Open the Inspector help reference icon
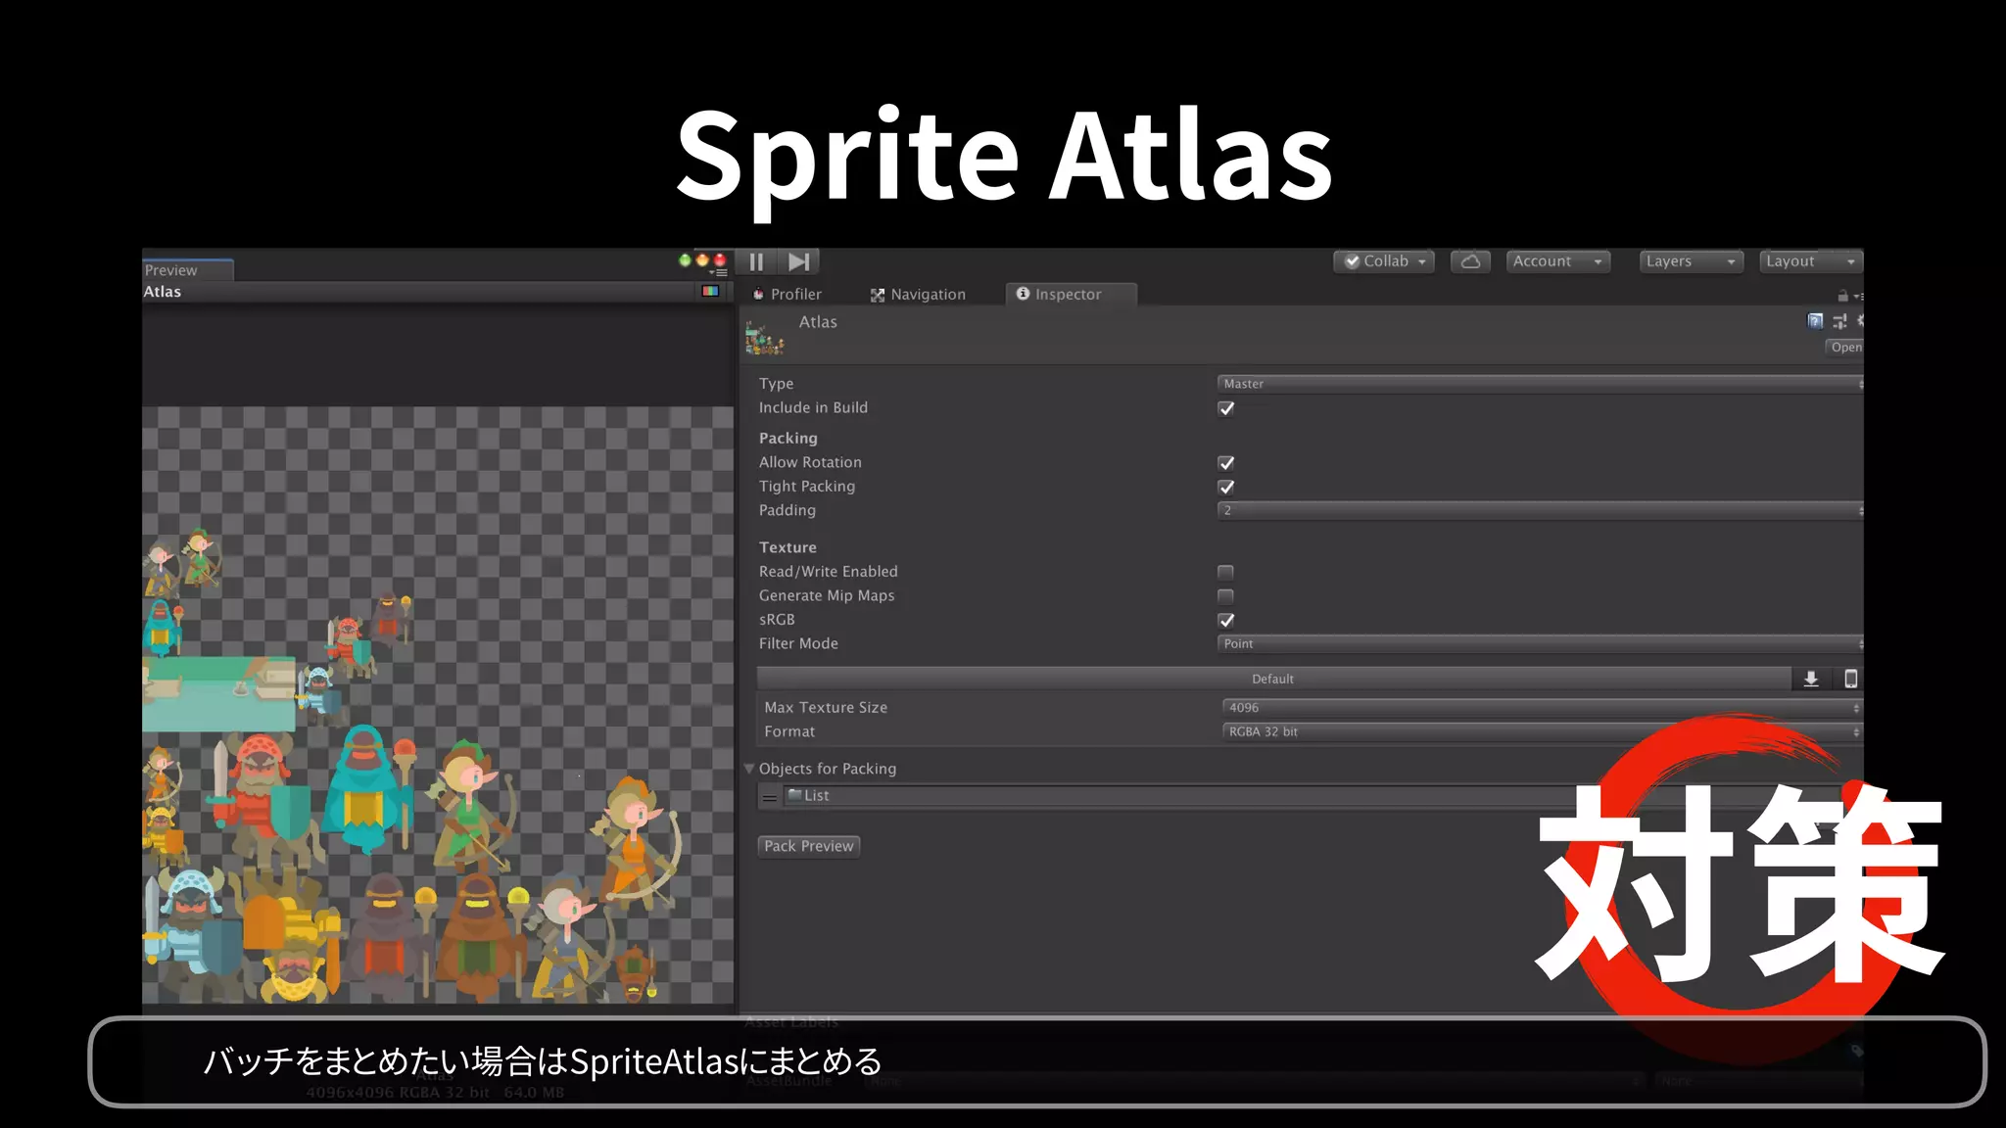Screen dimensions: 2006x1128 (1815, 321)
